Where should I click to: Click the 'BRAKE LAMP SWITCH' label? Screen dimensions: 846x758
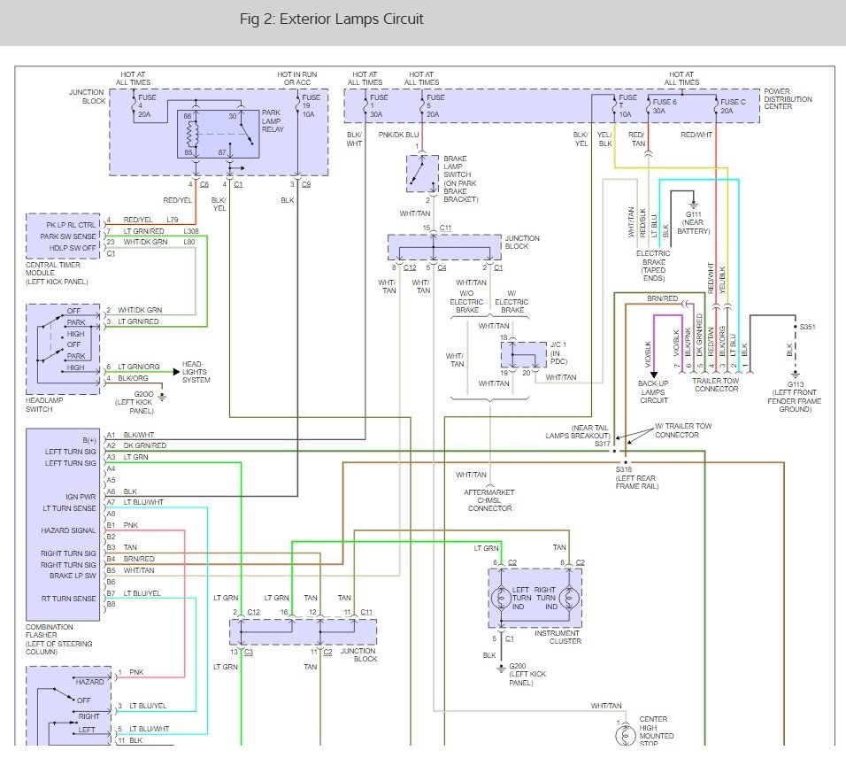[457, 166]
